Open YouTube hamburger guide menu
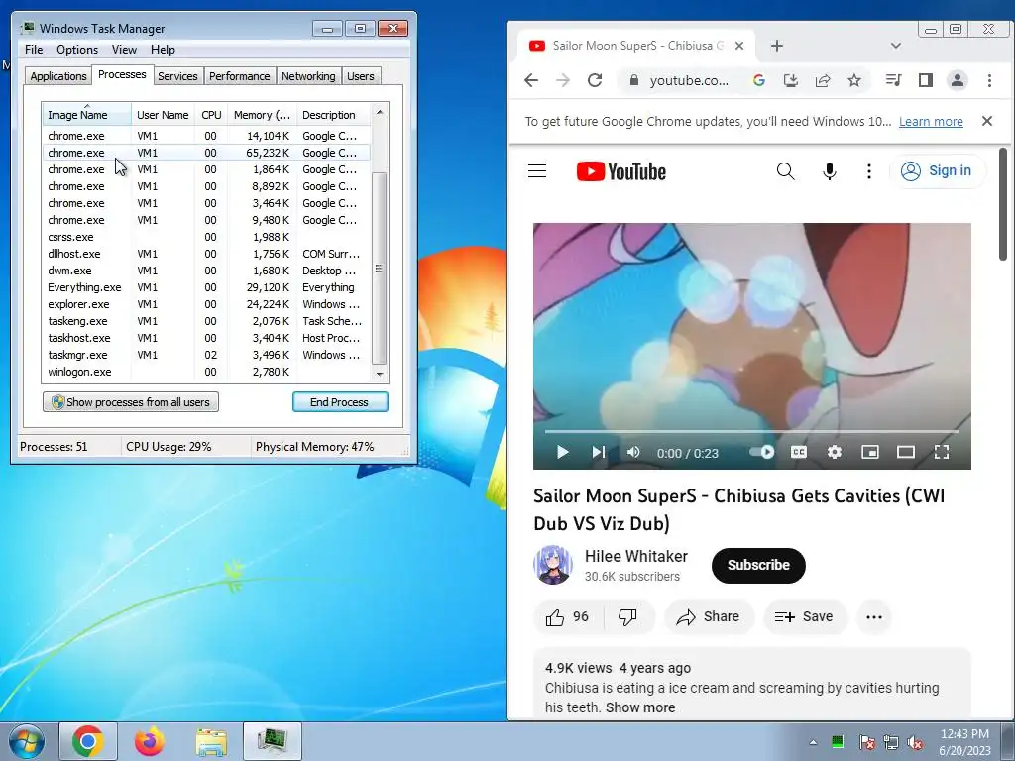This screenshot has width=1015, height=761. 537,170
